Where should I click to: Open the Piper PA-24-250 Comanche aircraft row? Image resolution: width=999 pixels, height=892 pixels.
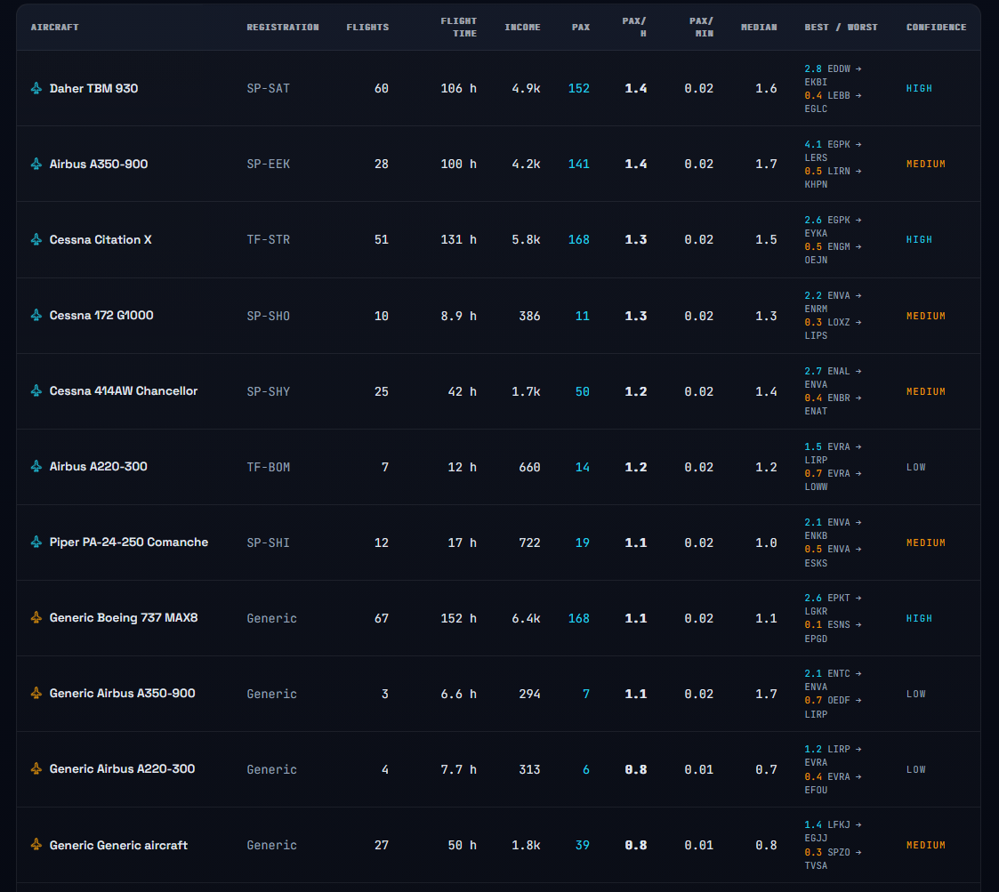point(498,542)
